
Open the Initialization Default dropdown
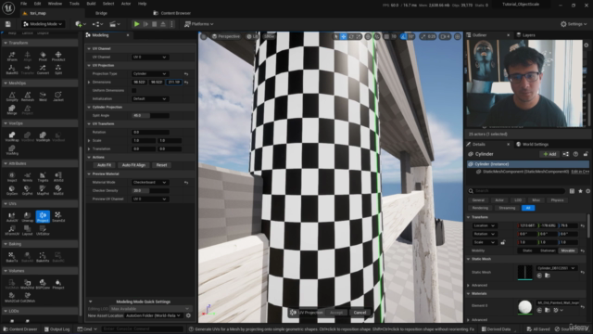point(150,99)
